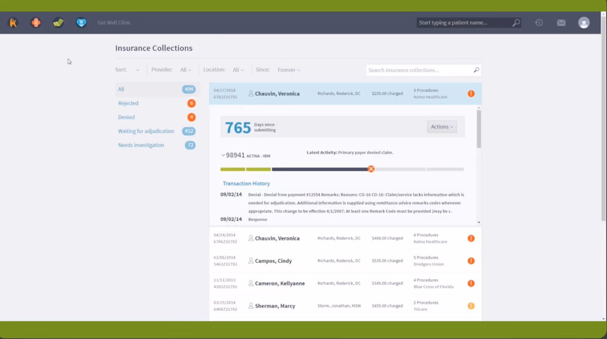Screen dimensions: 607x339
Task: Click the Transaction History link
Action: [246, 184]
